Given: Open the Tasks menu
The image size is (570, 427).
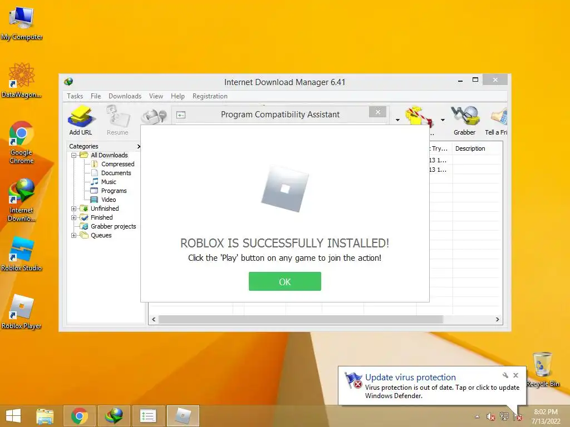Looking at the screenshot, I should click(x=75, y=96).
